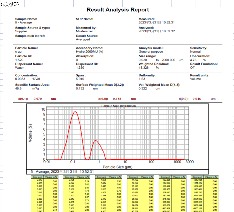Select the analysed timestamp ending 10:52:32
Screen dimensions: 234x212
click(157, 31)
